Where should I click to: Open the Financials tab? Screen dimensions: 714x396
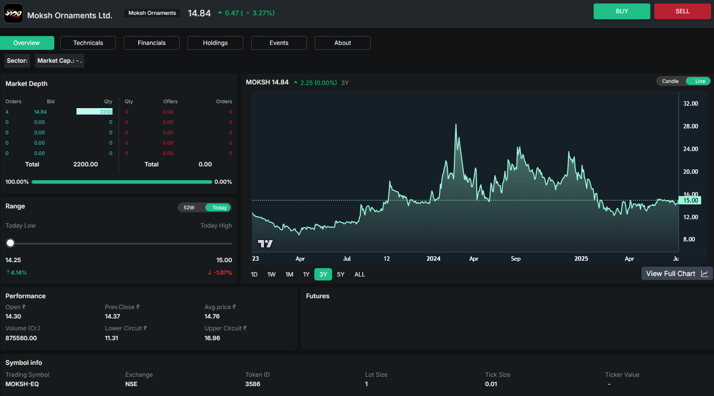[152, 43]
